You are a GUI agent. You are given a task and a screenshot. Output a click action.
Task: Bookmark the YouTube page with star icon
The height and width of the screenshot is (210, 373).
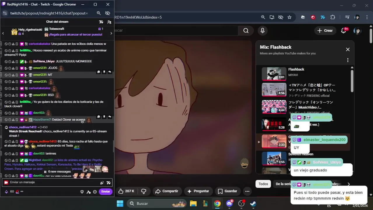290,17
